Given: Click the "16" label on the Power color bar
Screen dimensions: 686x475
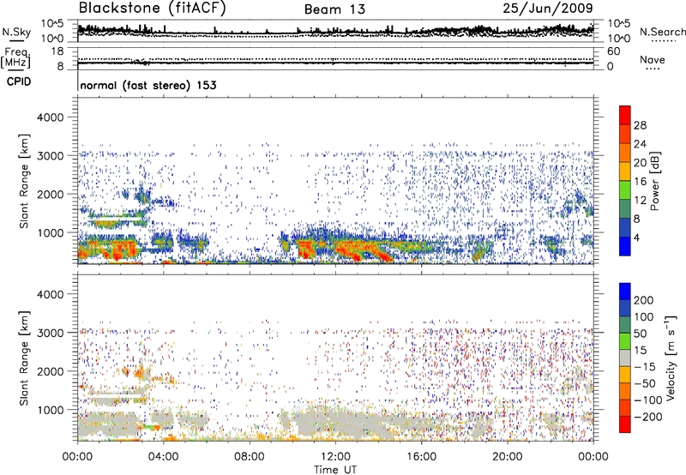Looking at the screenshot, I should [x=640, y=182].
